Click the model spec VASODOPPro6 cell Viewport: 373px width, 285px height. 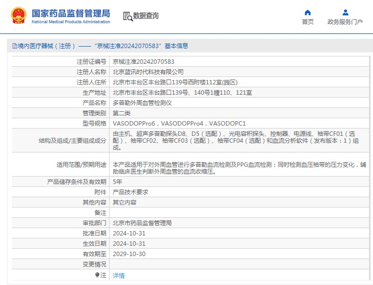click(134, 123)
